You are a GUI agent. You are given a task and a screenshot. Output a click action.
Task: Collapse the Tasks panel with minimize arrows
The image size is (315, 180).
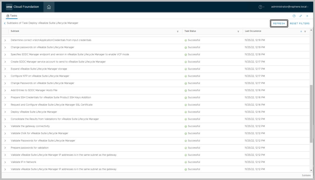pos(301,16)
